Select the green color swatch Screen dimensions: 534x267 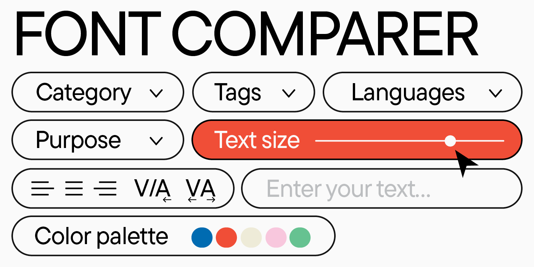pos(300,237)
